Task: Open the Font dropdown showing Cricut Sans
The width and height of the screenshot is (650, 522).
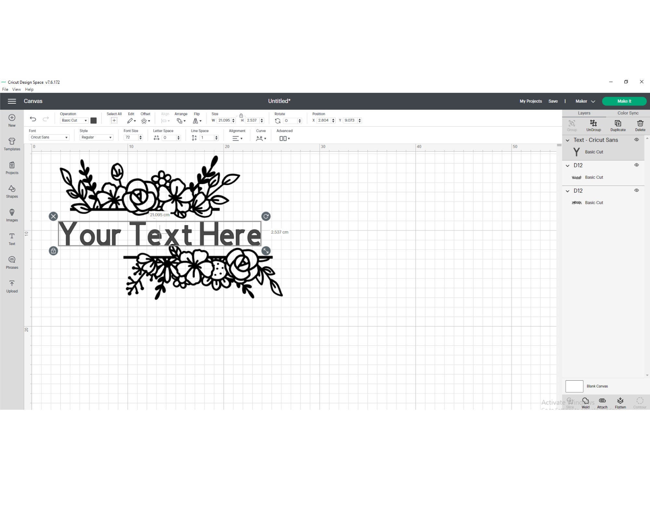Action: point(49,137)
